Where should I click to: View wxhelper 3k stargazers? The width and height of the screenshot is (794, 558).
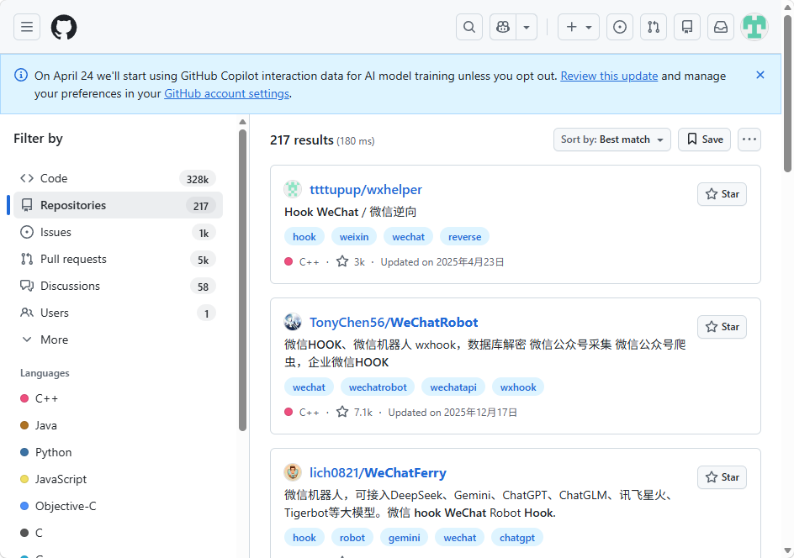coord(351,262)
